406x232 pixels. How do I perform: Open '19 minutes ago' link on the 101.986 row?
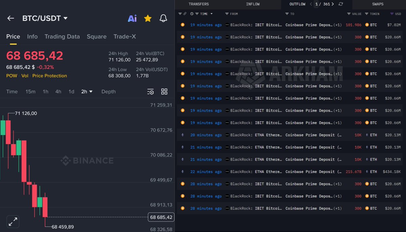pyautogui.click(x=206, y=25)
